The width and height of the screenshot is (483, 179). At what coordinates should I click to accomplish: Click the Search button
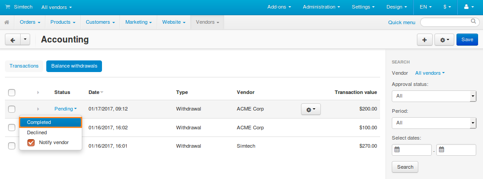[405, 167]
